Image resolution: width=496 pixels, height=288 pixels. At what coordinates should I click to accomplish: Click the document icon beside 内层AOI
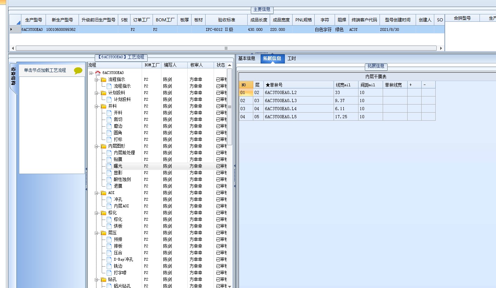pos(109,206)
